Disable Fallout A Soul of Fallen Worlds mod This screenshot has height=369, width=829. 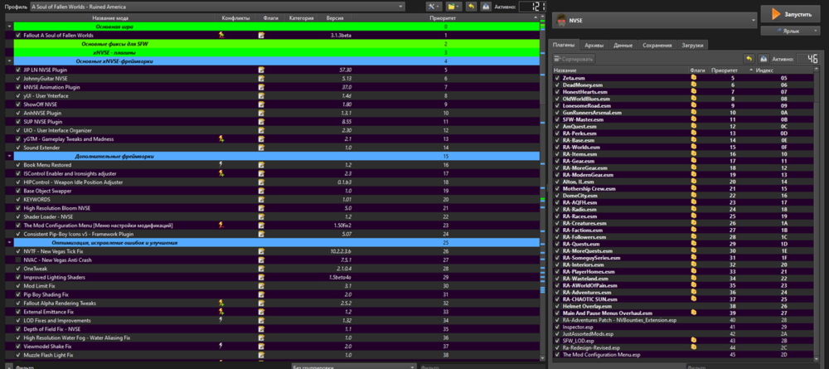click(x=18, y=35)
